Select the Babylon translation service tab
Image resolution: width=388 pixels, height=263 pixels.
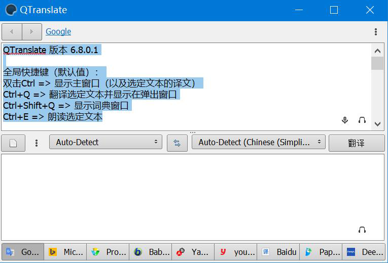151,252
